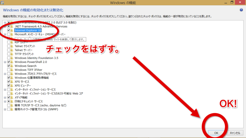Select the Telnet サーバー label
This screenshot has width=246, height=138.
coord(23,50)
